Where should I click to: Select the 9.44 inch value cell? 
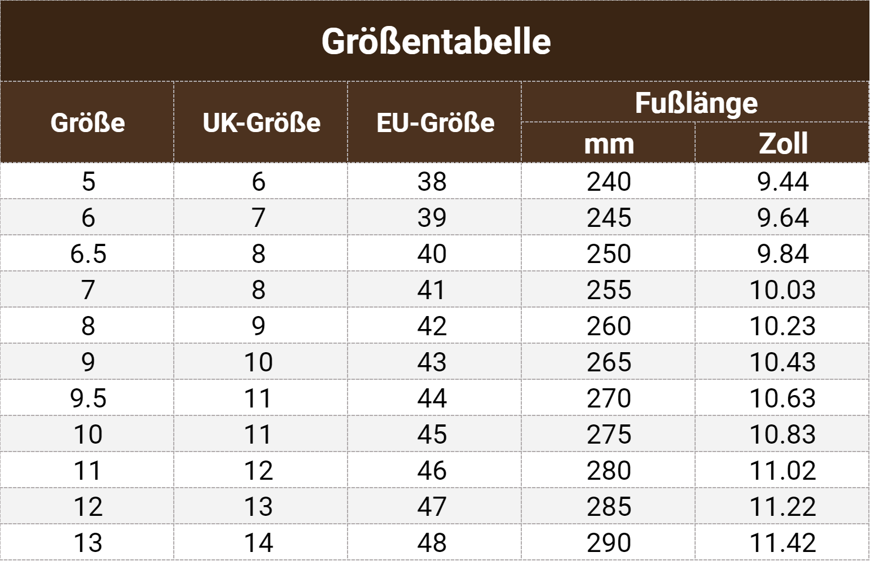click(783, 182)
